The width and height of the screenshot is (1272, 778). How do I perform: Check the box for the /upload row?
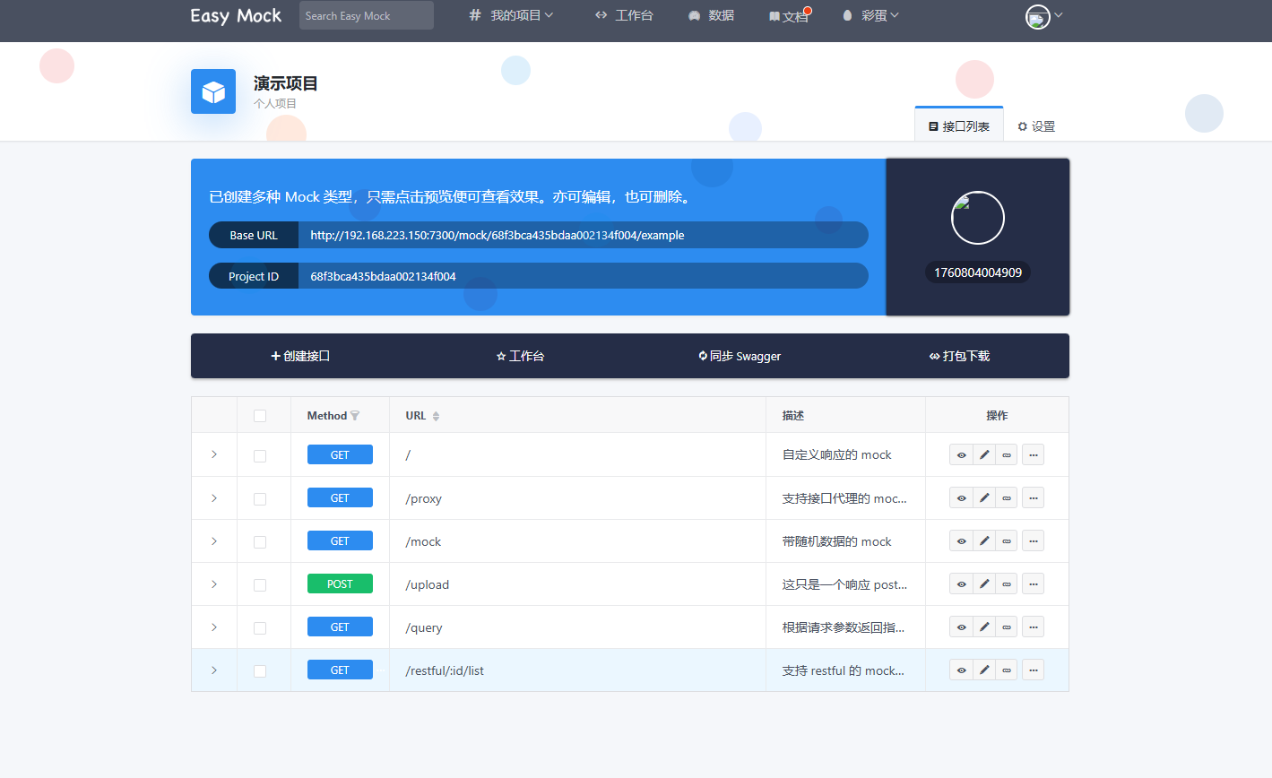(260, 584)
